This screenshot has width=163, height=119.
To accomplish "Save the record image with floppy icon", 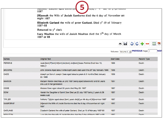I will tap(125, 44).
